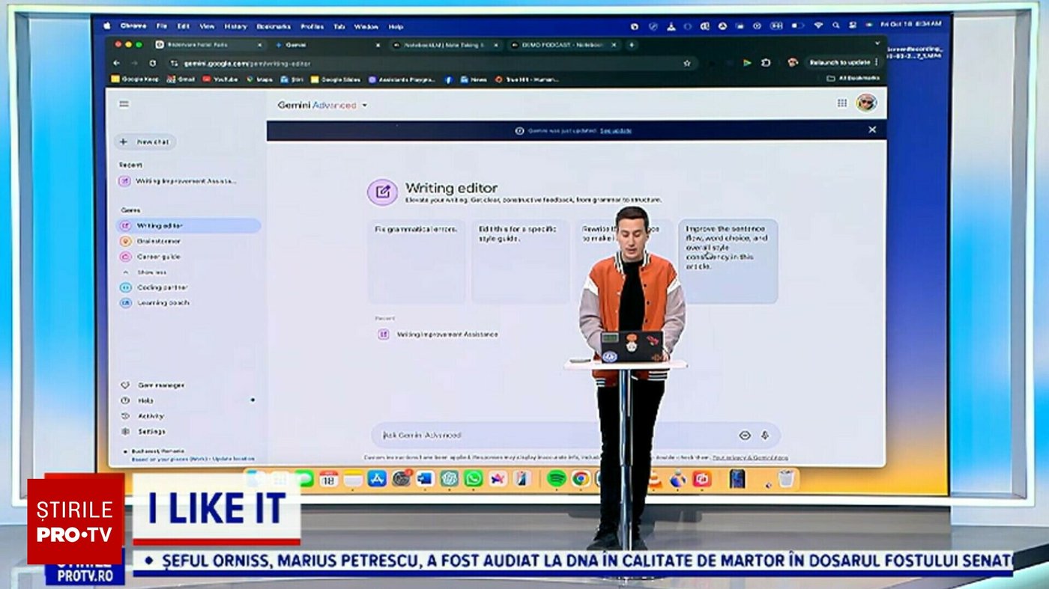Click Relaunch to update in Chrome
The height and width of the screenshot is (589, 1049).
coord(843,63)
